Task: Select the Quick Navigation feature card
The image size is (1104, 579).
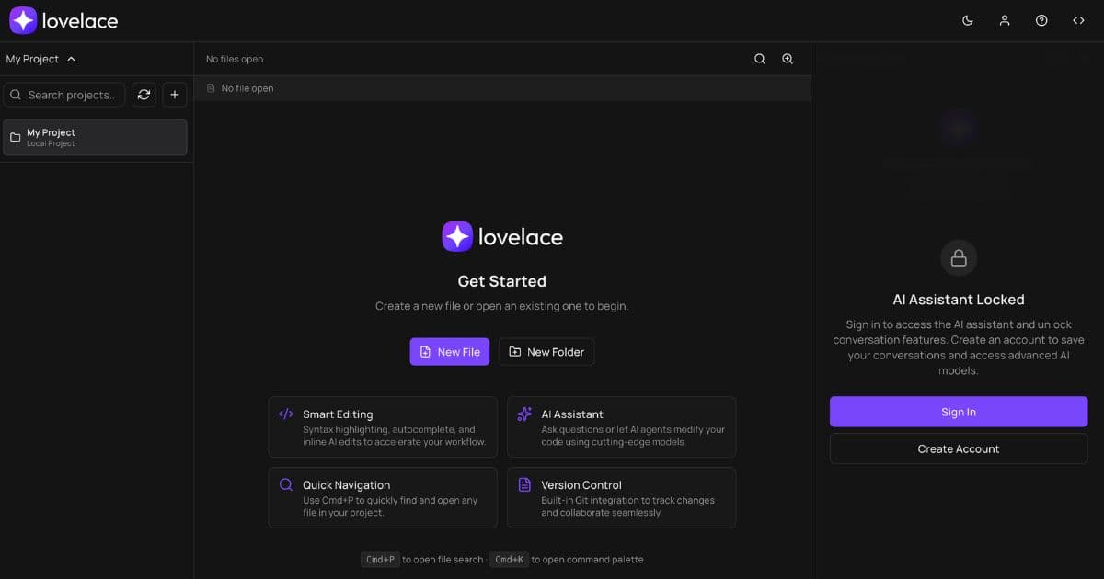Action: 383,498
